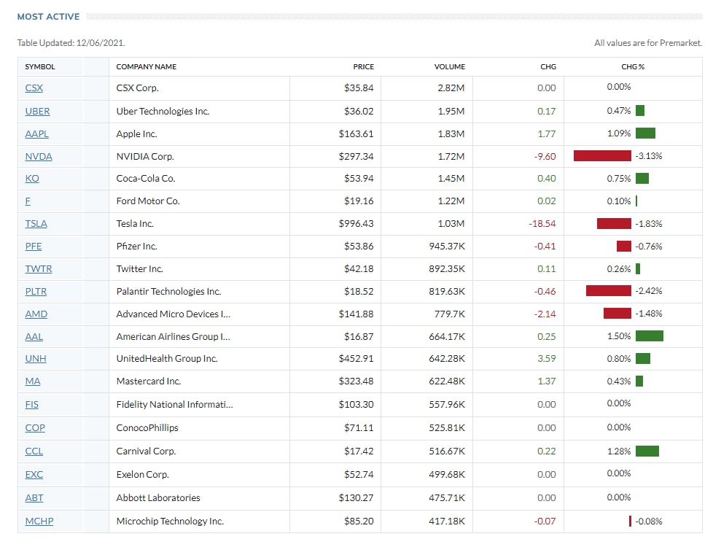Screen dimensions: 713x539
Task: Click the PLTR ticker link
Action: pos(36,292)
